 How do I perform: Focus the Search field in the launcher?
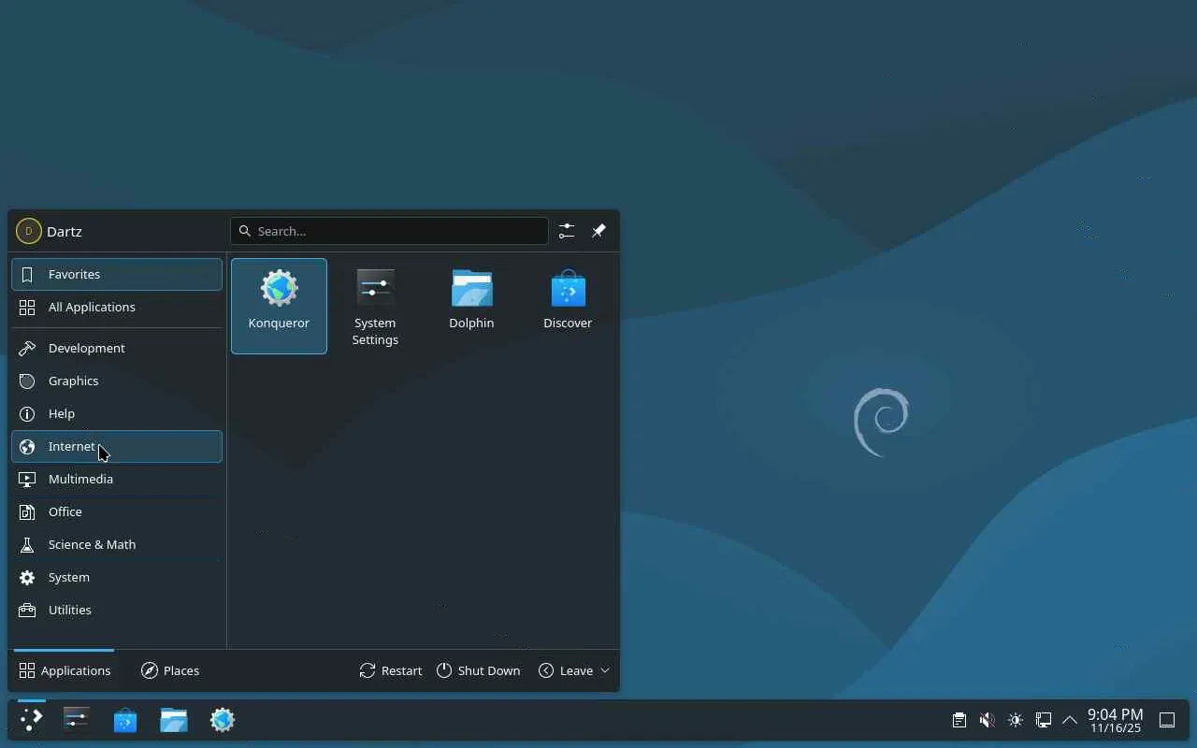tap(389, 231)
